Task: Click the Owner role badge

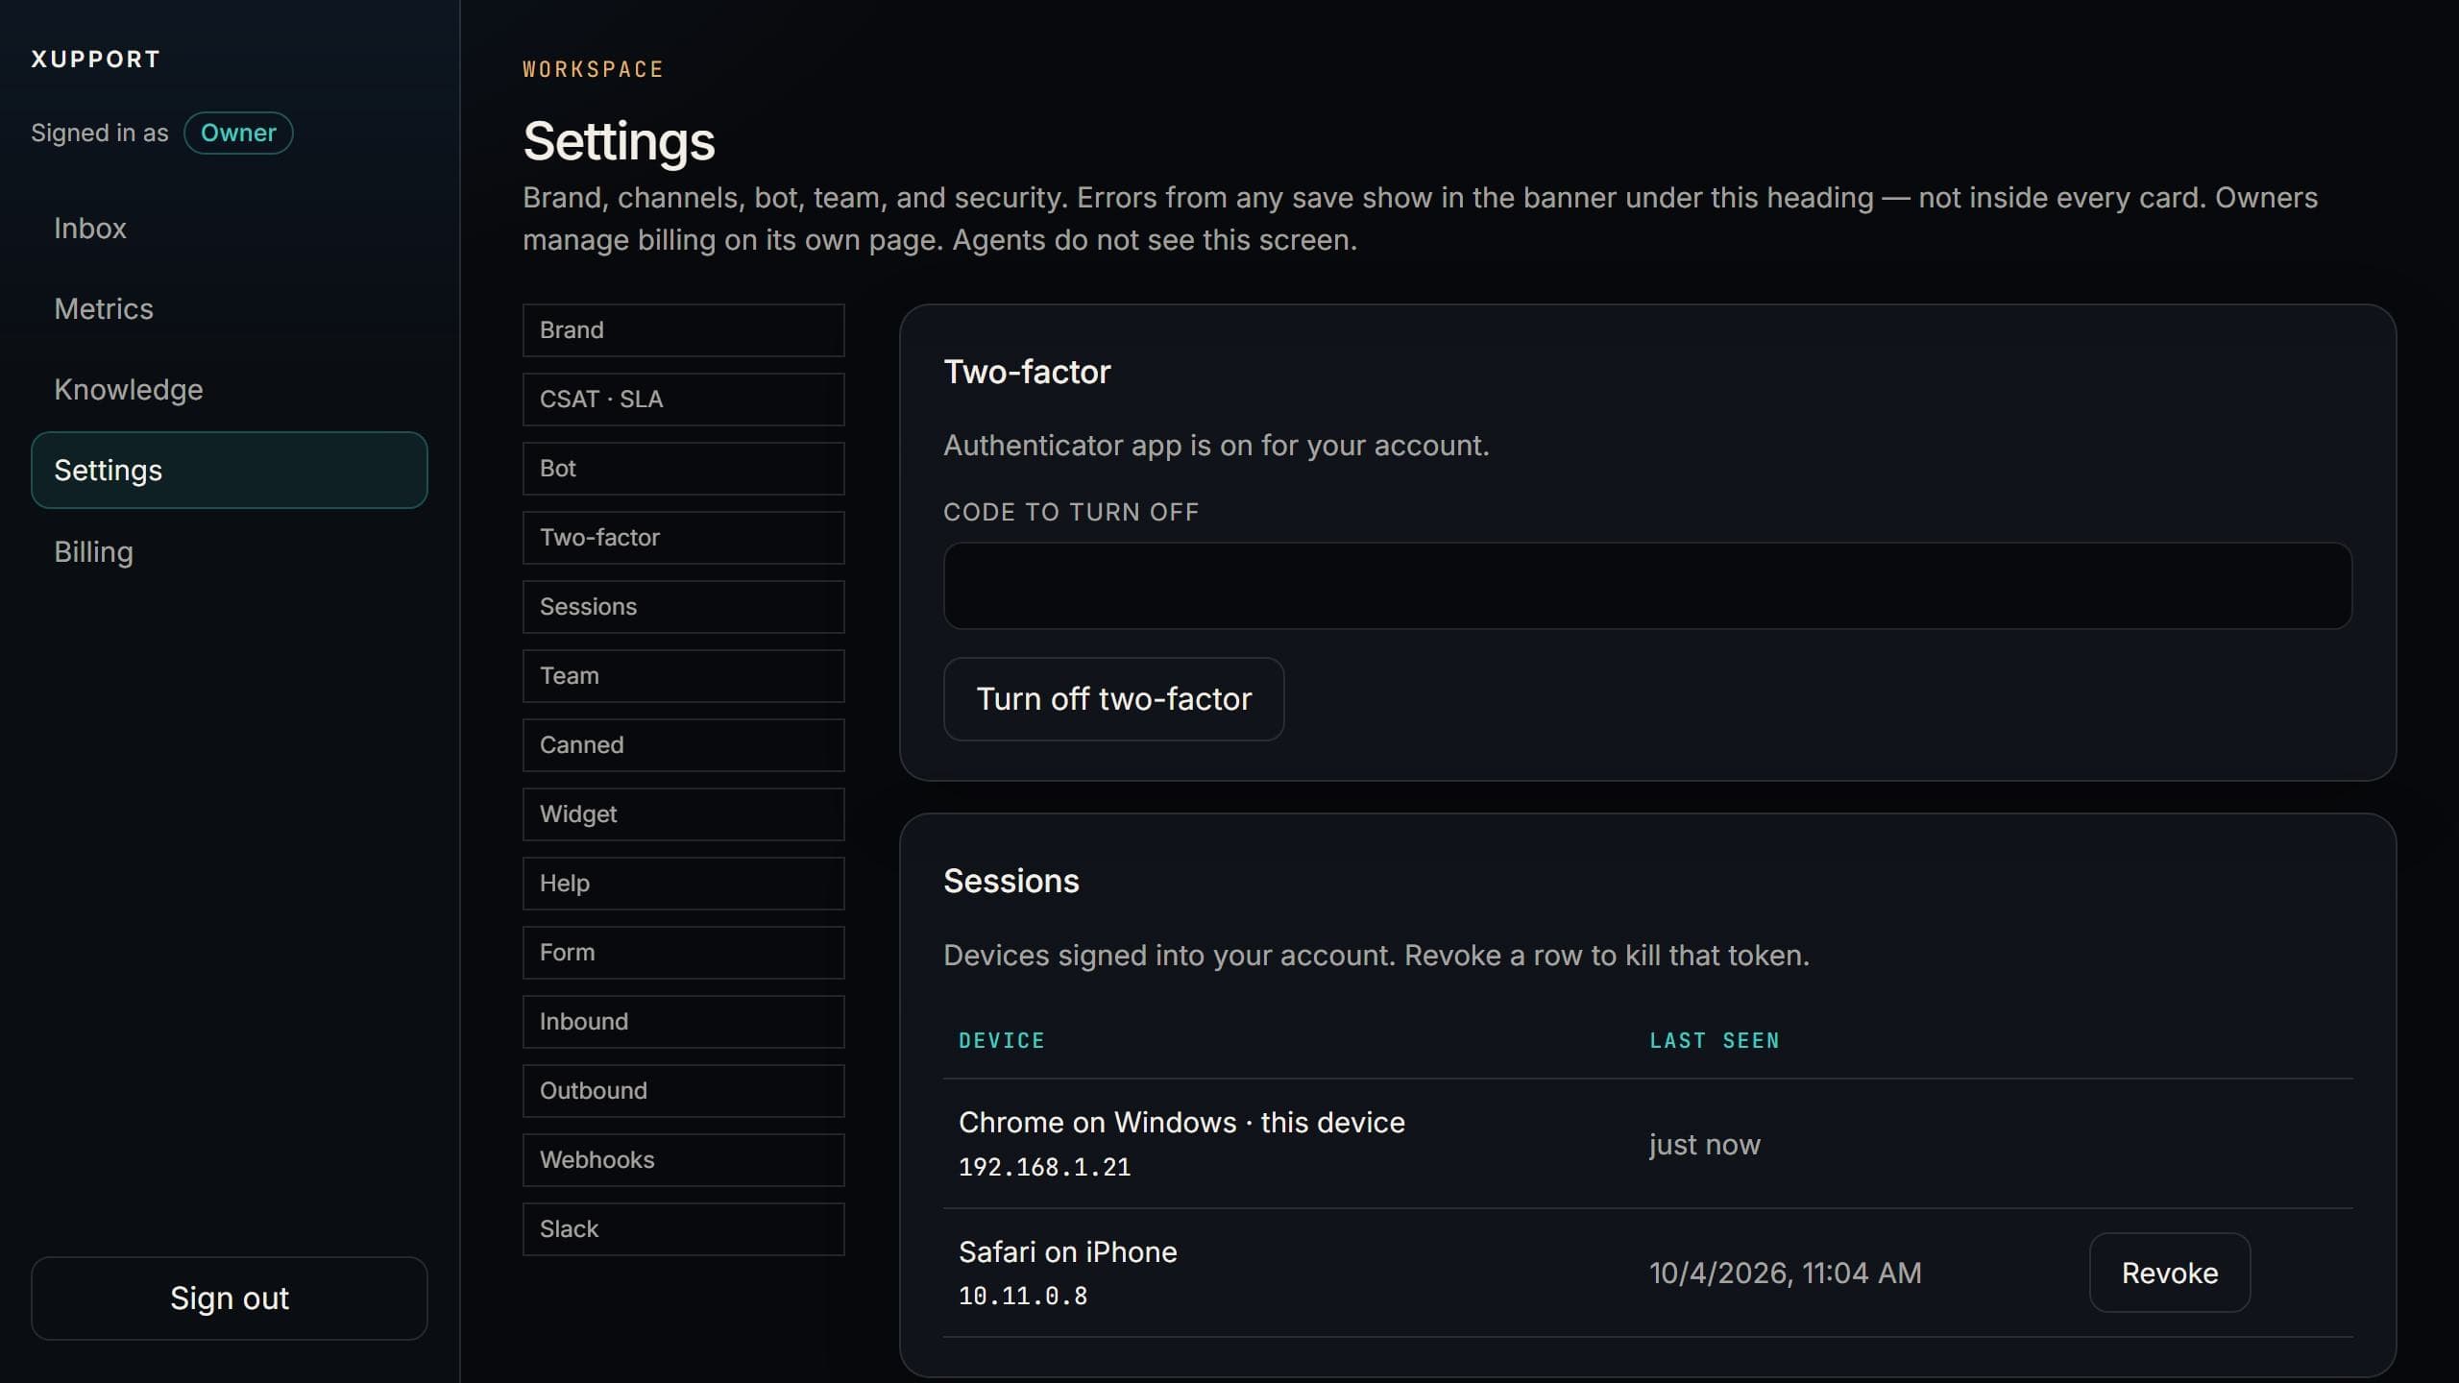Action: tap(238, 133)
